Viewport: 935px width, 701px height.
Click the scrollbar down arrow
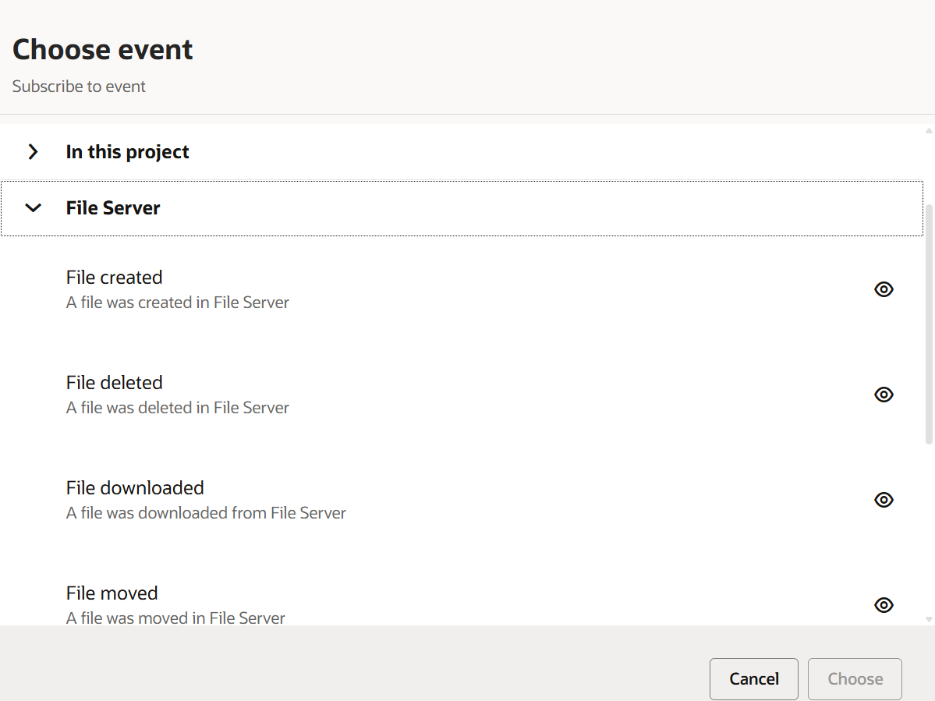point(929,619)
